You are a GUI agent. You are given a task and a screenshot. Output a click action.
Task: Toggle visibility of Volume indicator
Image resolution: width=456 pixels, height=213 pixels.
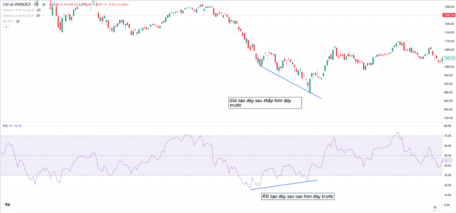point(38,9)
